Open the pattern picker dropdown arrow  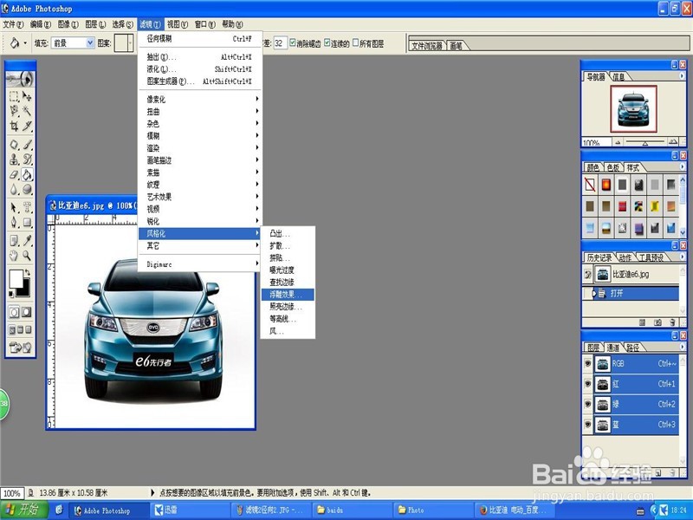131,42
